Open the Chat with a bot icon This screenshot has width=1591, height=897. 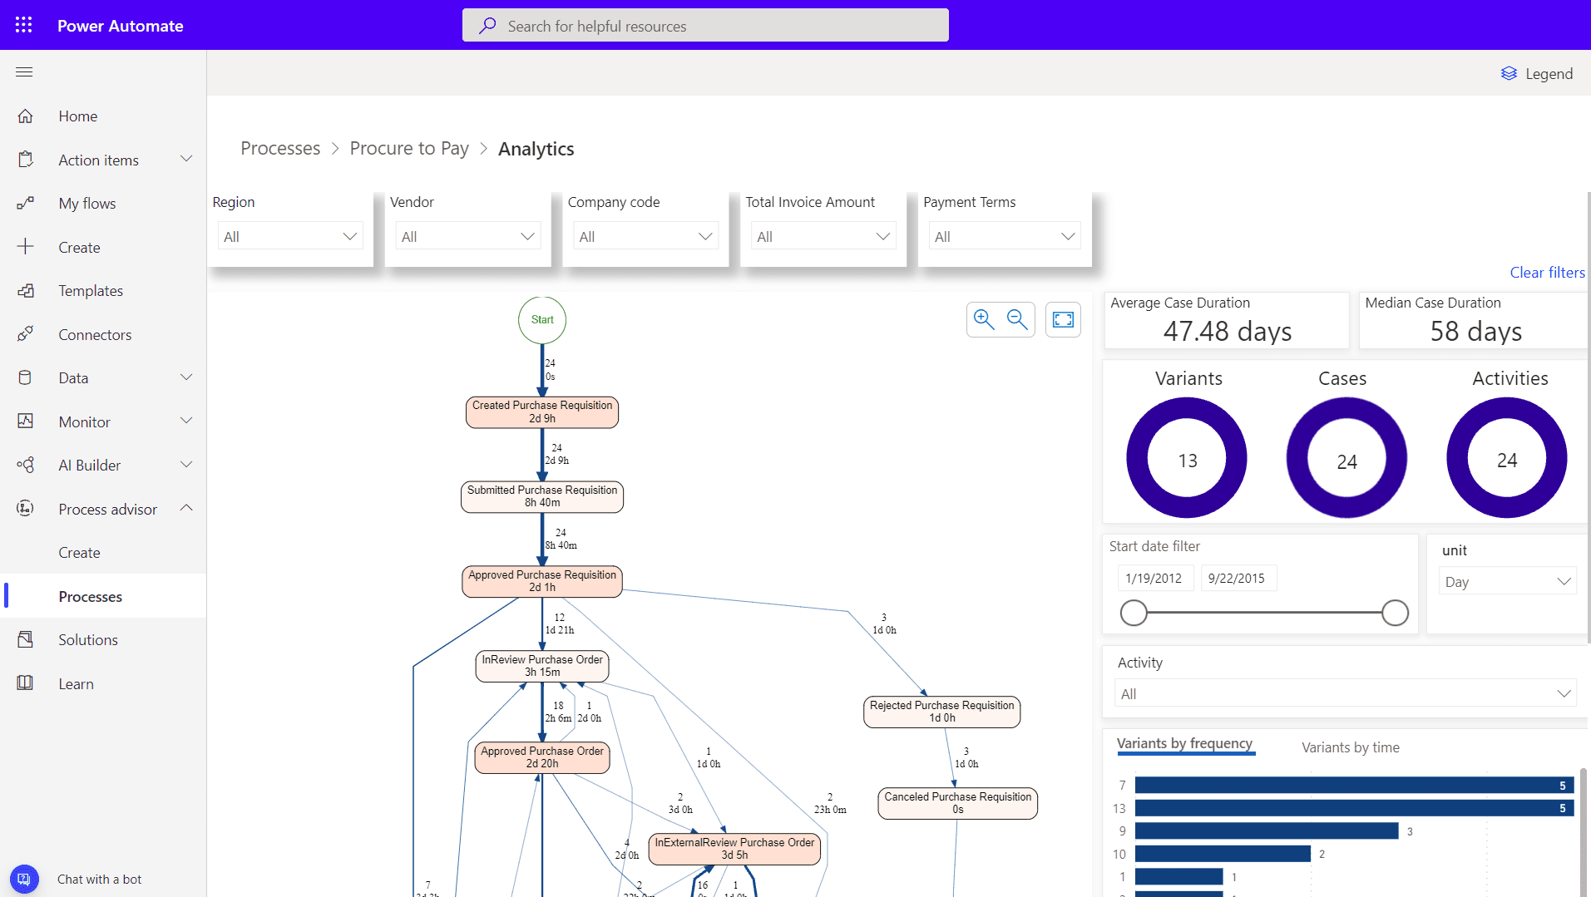(24, 878)
